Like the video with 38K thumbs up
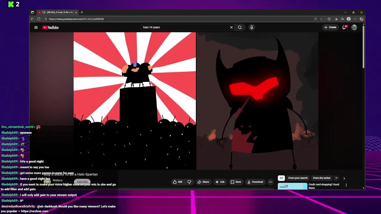The height and width of the screenshot is (214, 381). 178,182
